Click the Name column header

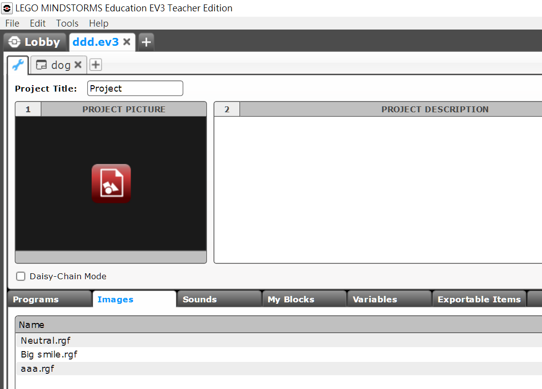coord(278,325)
